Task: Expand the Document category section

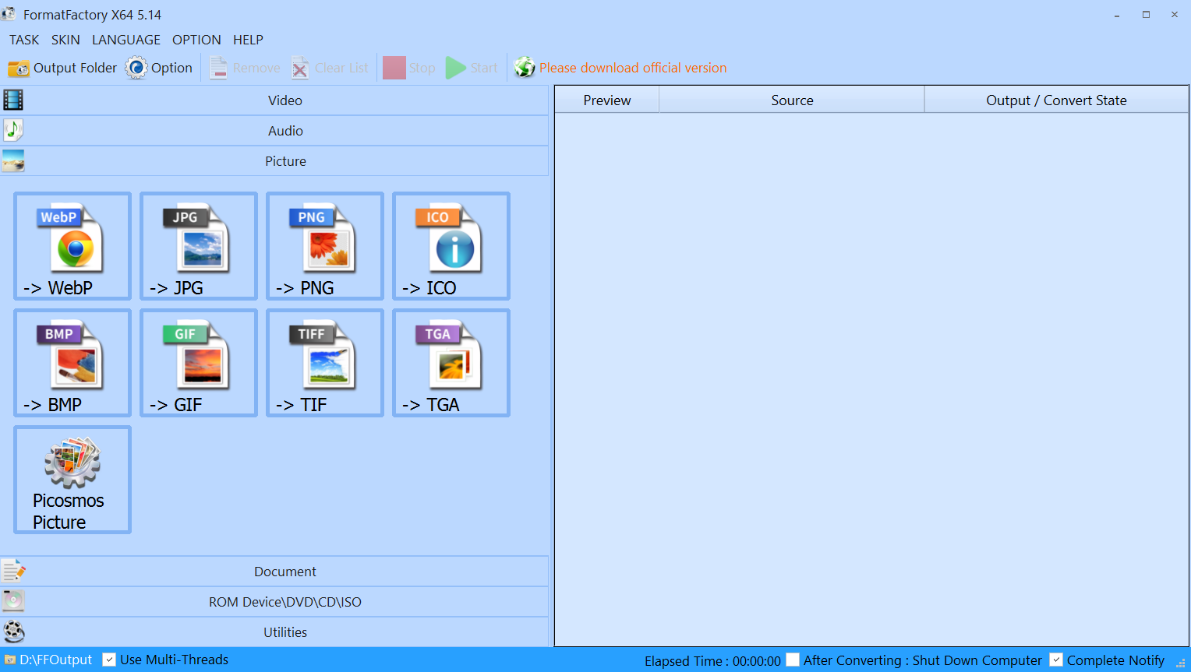Action: [274, 572]
